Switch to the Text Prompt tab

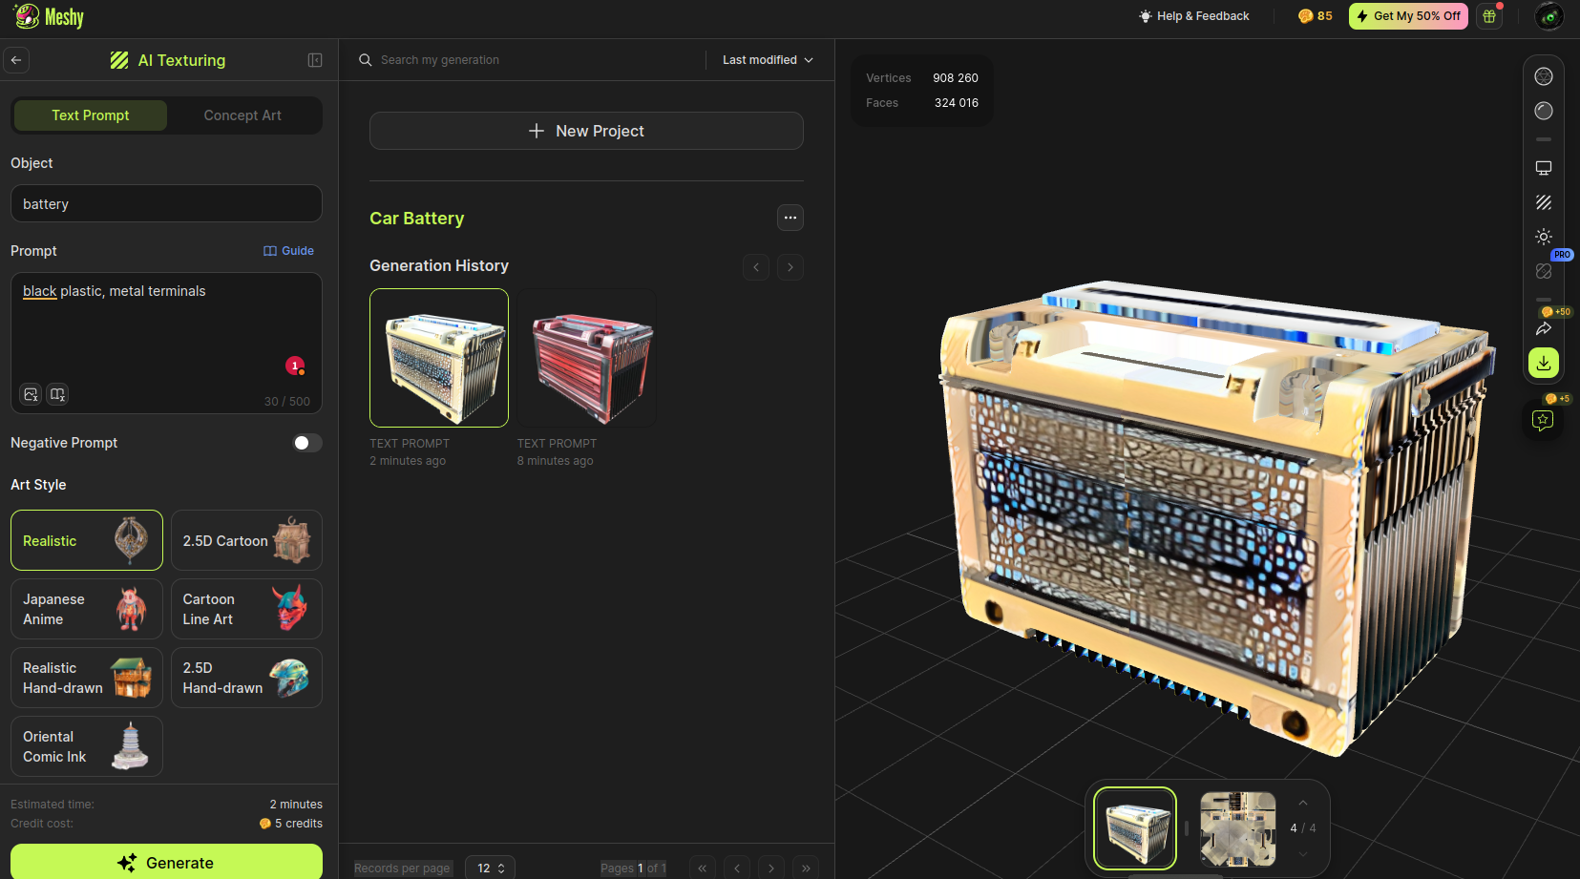tap(91, 115)
